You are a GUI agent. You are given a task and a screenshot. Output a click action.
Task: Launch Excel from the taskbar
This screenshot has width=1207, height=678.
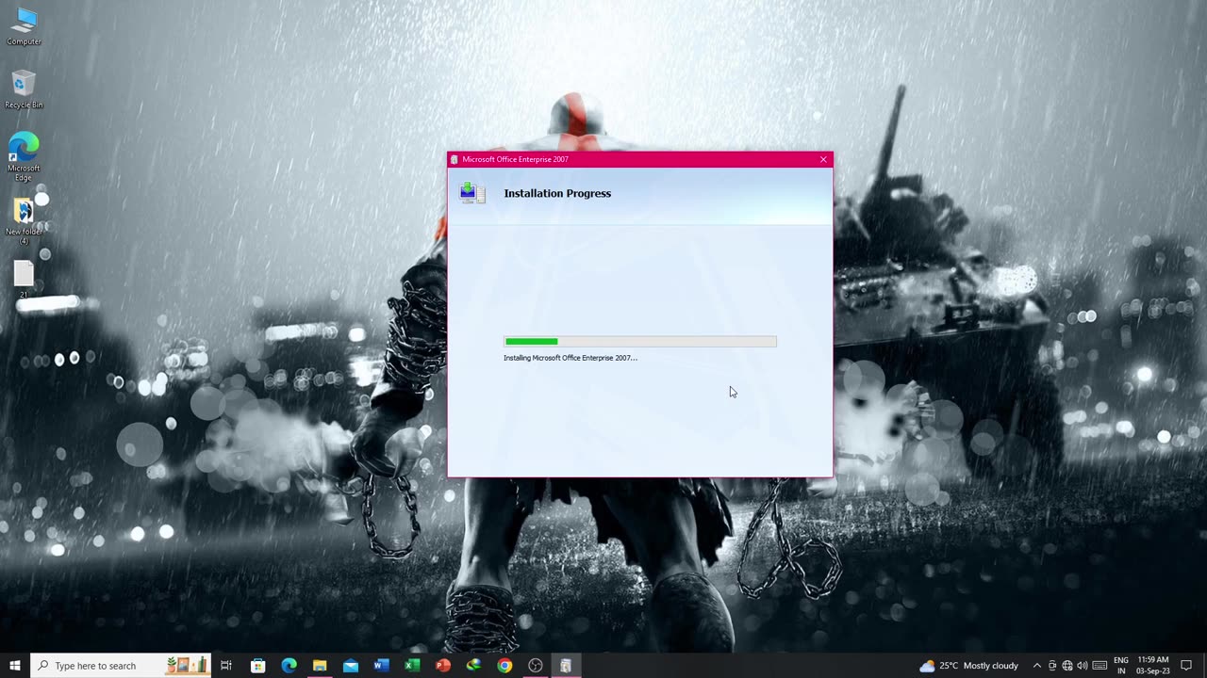click(412, 666)
